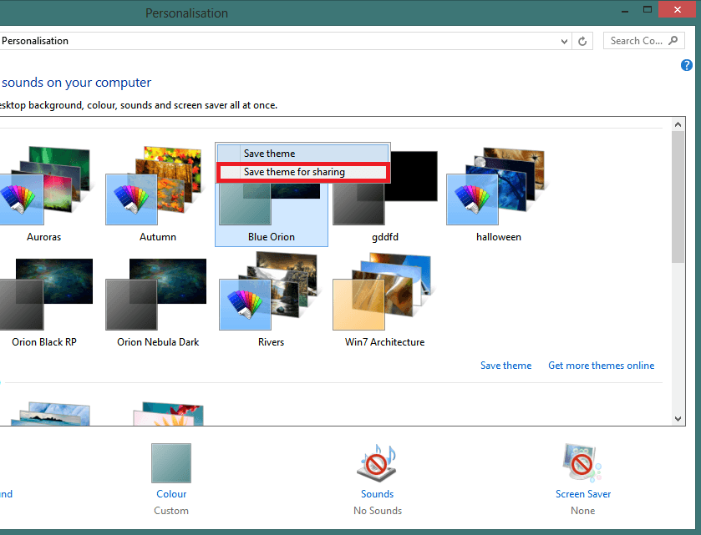Pick the Orion Nebula Dark theme
The width and height of the screenshot is (701, 535).
pos(157,296)
